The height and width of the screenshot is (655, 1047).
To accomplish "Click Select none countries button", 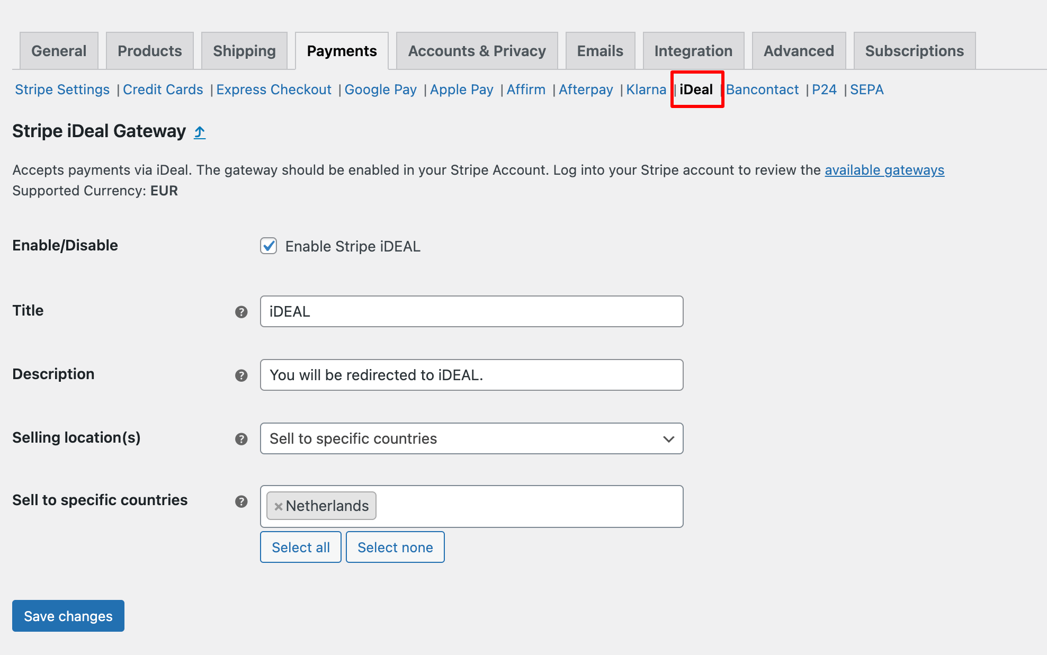I will click(x=395, y=546).
